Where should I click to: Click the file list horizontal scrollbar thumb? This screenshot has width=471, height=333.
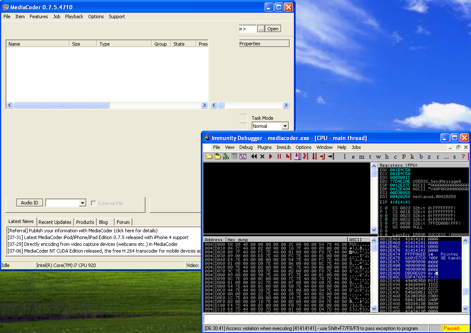(x=61, y=105)
